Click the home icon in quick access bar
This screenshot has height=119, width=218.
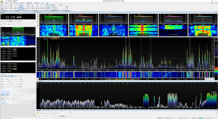tap(13, 1)
